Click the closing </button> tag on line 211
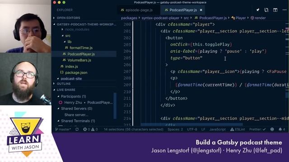The image size is (289, 162). point(177,98)
